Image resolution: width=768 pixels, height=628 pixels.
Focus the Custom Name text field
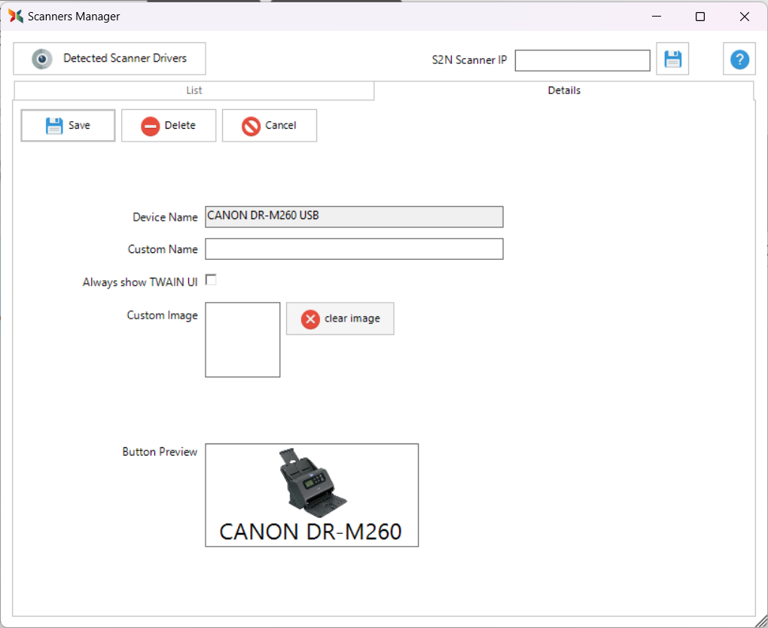tap(354, 249)
